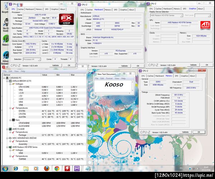Open Windows Explorer folder icon on taskbar
The width and height of the screenshot is (215, 179).
[26, 169]
